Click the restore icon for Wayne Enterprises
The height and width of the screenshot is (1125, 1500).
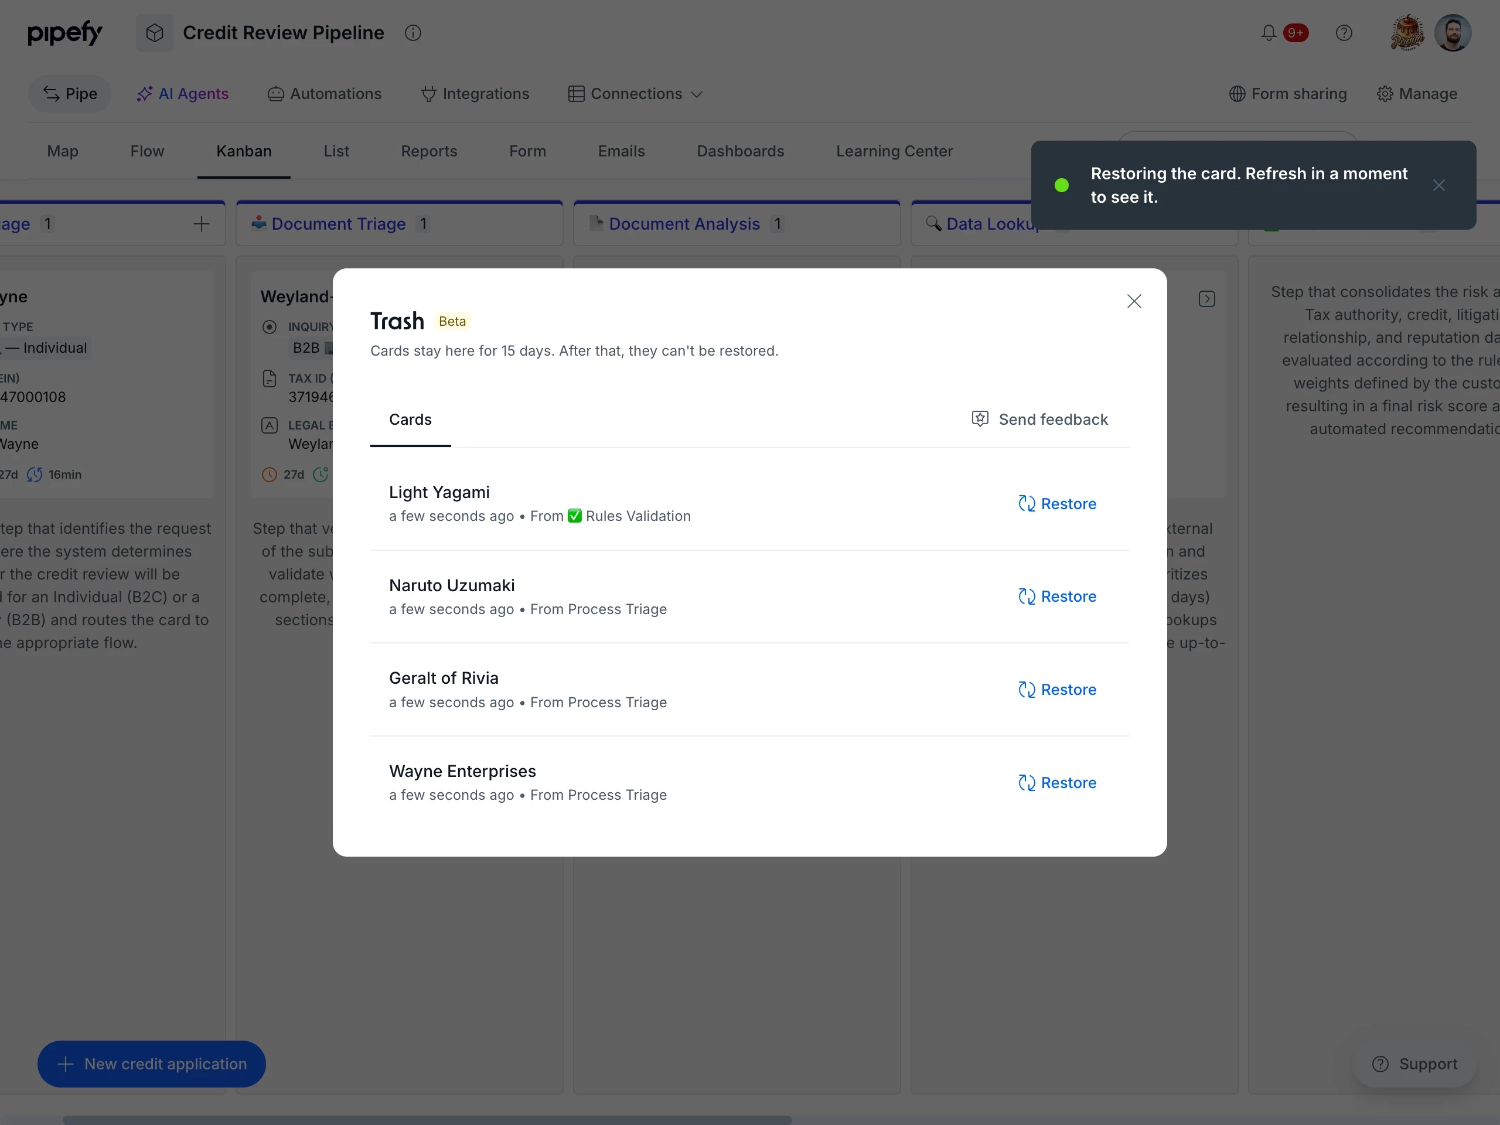pos(1027,783)
